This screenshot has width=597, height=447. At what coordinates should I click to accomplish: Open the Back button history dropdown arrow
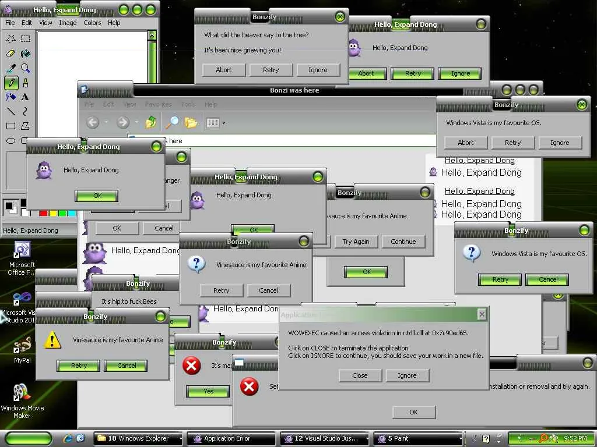[106, 122]
